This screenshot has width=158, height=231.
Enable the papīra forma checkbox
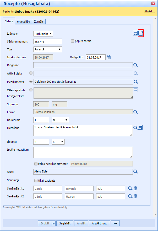(73, 41)
